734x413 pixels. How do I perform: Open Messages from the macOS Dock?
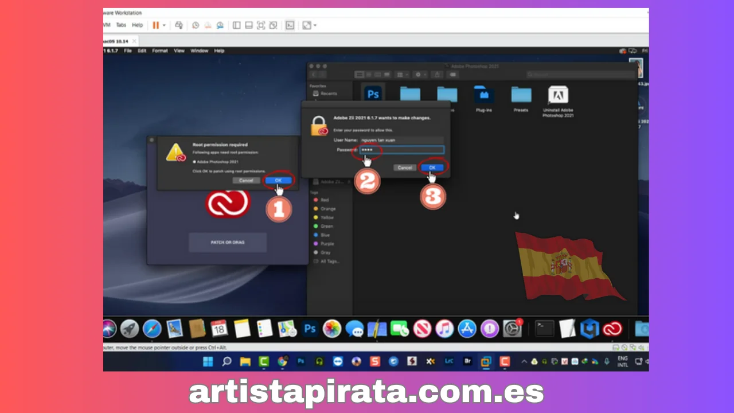tap(355, 329)
